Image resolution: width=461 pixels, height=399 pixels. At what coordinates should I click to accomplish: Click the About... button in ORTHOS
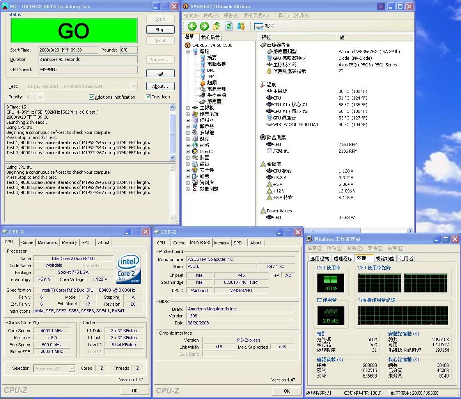160,86
